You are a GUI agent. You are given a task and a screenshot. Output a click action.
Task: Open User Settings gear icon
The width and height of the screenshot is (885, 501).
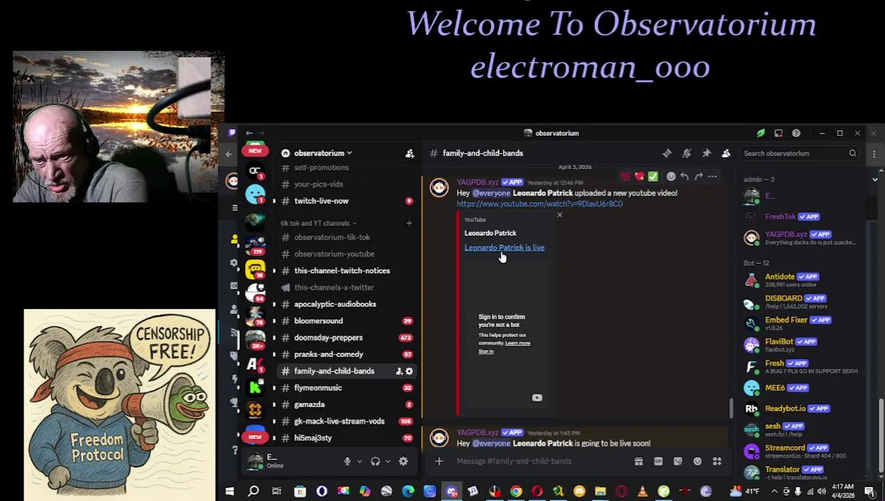404,461
